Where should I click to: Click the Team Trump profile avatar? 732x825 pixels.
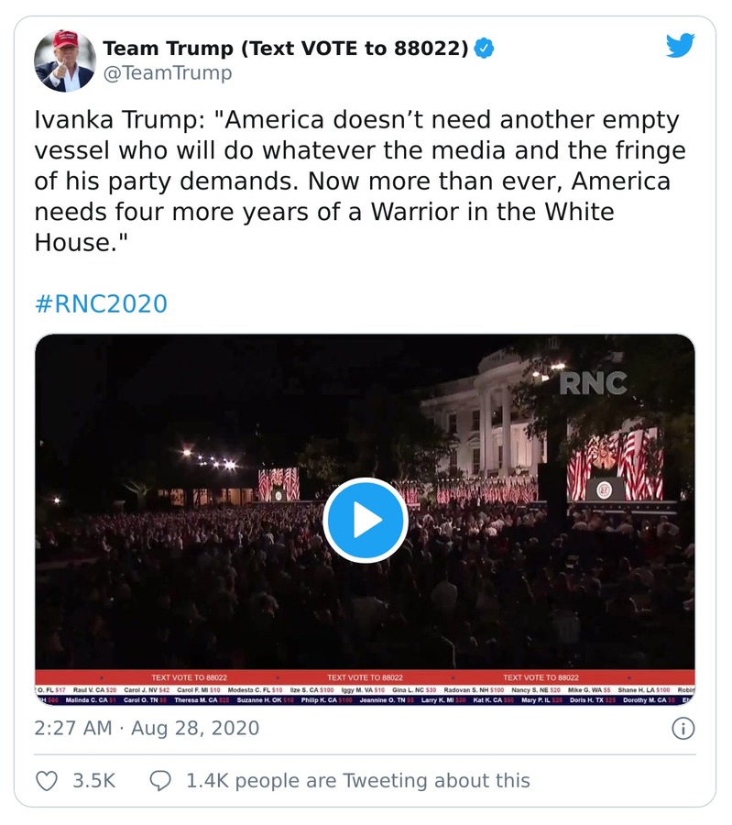[x=65, y=60]
